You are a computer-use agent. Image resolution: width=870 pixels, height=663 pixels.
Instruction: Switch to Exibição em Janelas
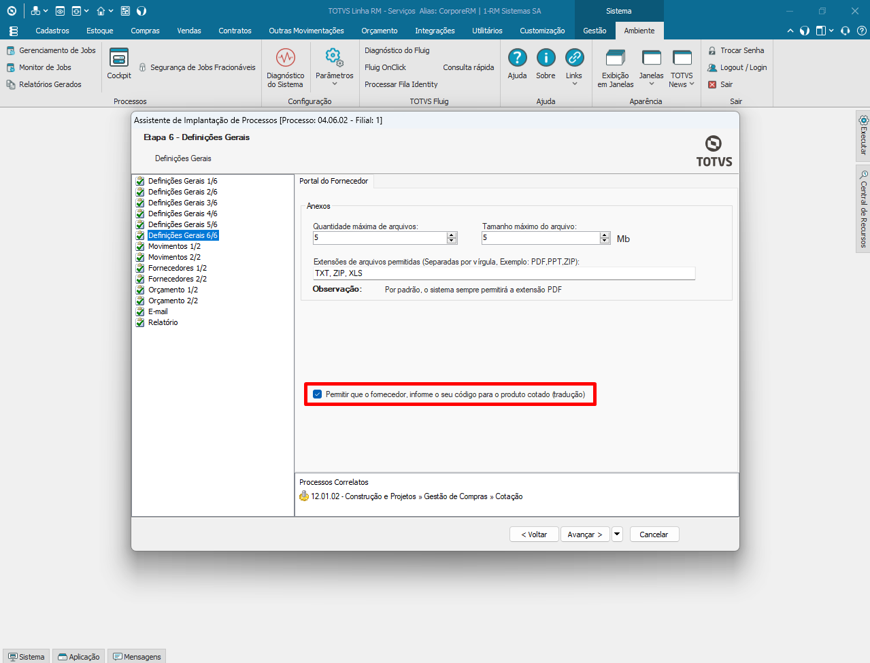pos(616,68)
